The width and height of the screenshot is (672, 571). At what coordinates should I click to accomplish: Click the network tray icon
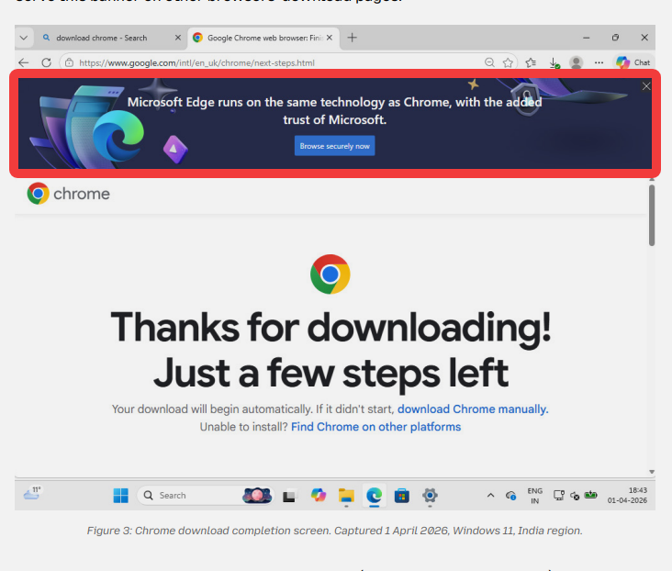[x=559, y=496]
